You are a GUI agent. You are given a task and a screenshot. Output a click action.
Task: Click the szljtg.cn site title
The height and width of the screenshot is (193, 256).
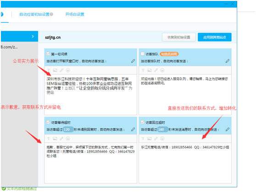click(53, 37)
